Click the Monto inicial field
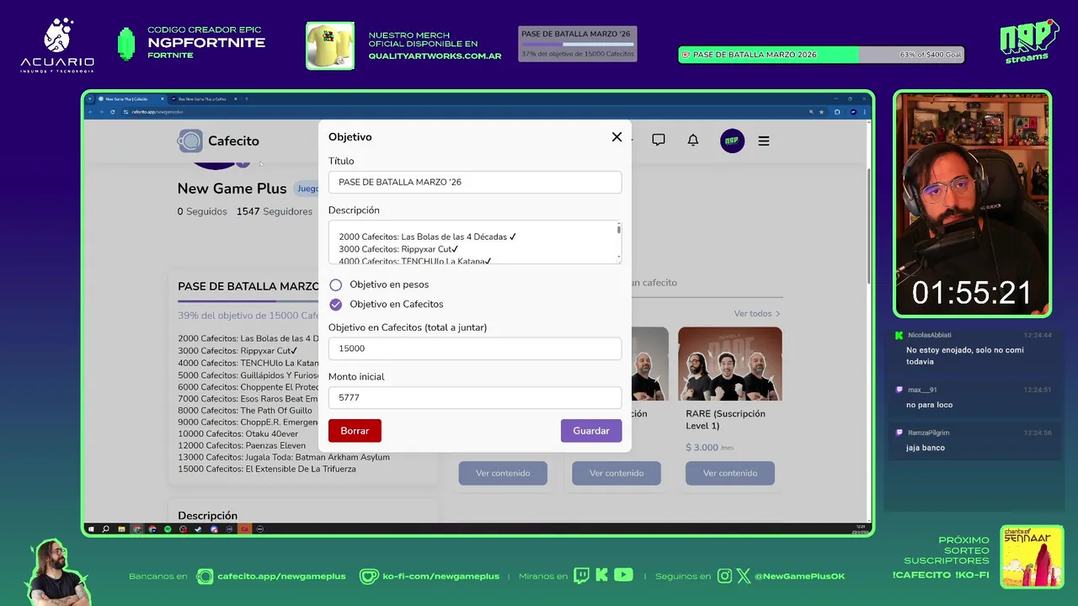The image size is (1078, 606). click(475, 397)
